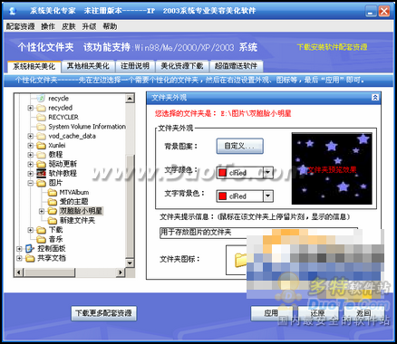Open the 下载安装软件配套资源 link
Viewport: 397px width, 344px height.
pyautogui.click(x=333, y=47)
